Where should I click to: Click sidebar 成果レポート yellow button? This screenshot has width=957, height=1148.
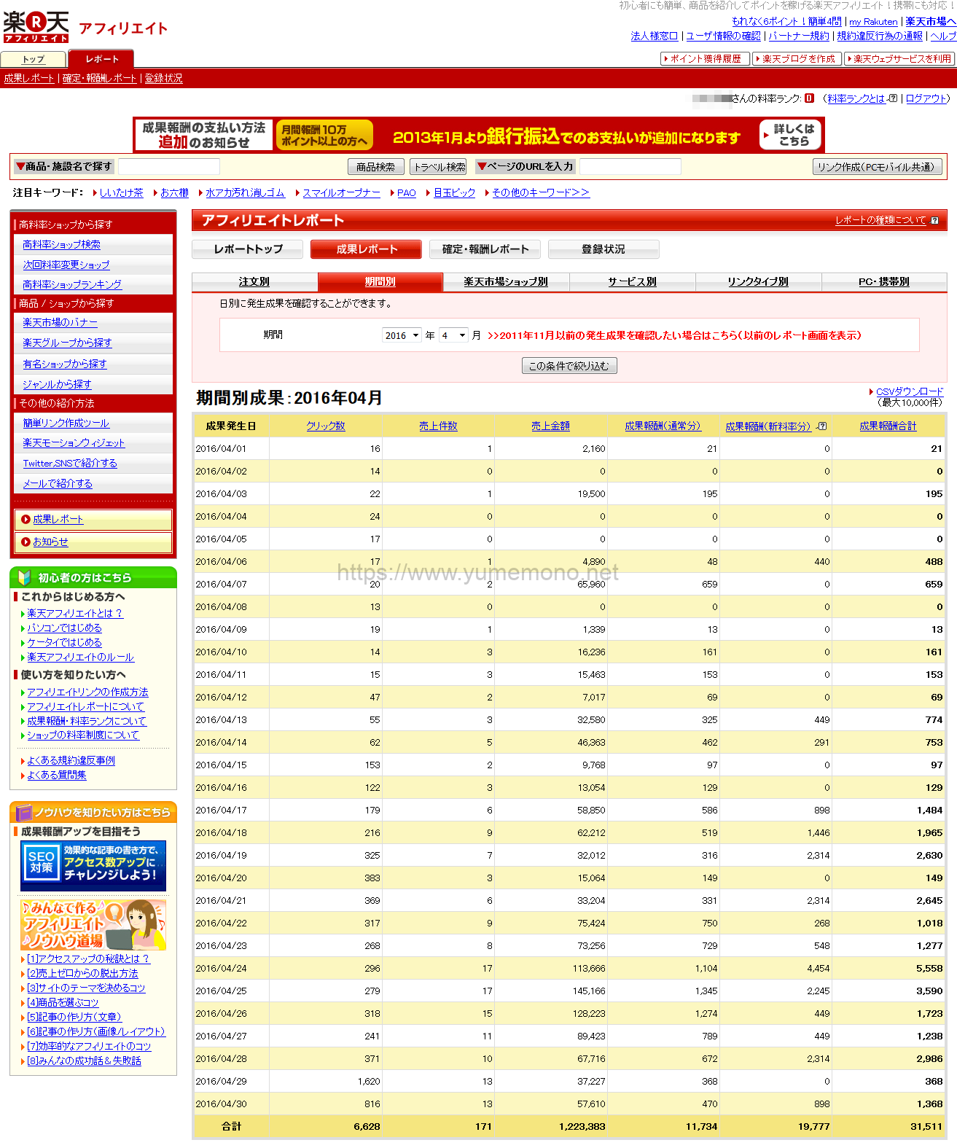[x=93, y=520]
